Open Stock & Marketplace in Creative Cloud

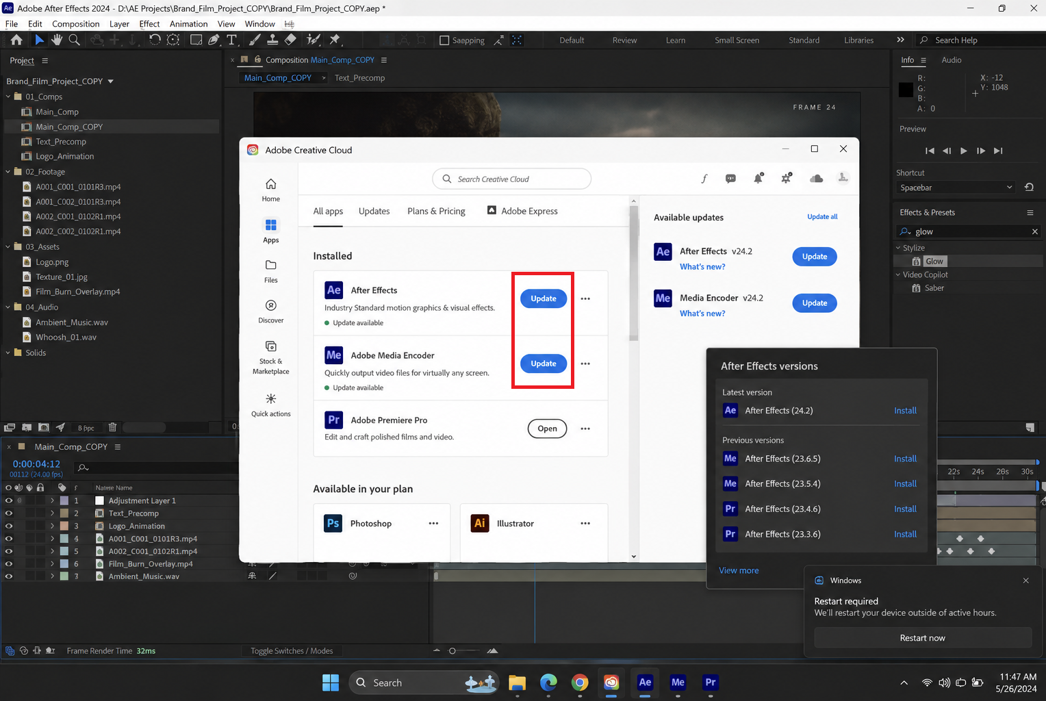coord(271,357)
